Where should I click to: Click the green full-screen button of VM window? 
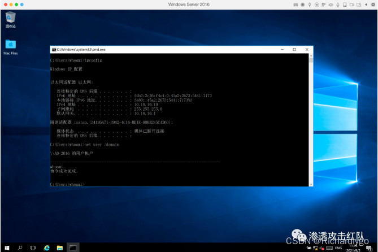(x=16, y=5)
